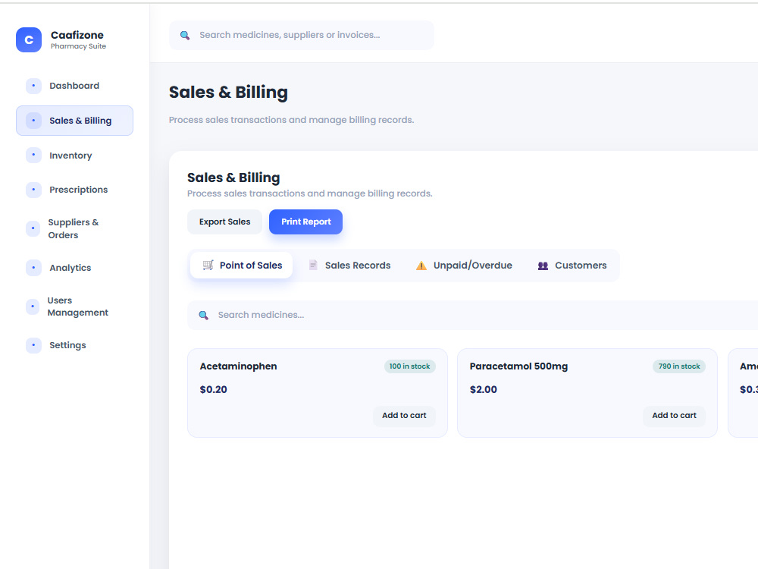758x569 pixels.
Task: Click the Suppliers & Orders bullet icon
Action: (x=33, y=228)
